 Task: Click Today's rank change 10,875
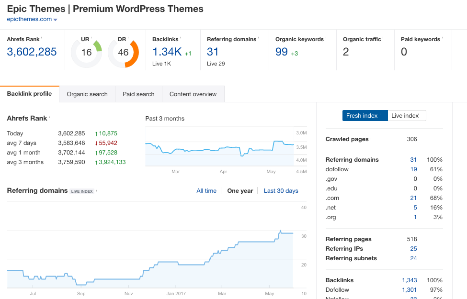106,133
